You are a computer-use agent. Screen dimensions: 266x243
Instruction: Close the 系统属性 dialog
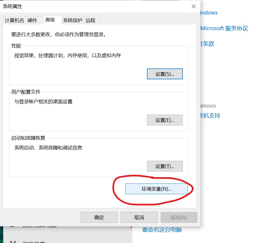(x=194, y=6)
